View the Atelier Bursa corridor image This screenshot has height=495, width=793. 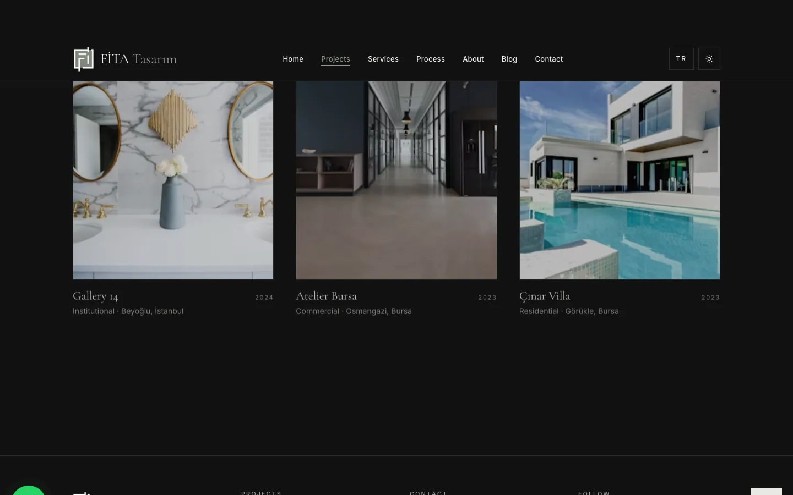[x=397, y=180]
